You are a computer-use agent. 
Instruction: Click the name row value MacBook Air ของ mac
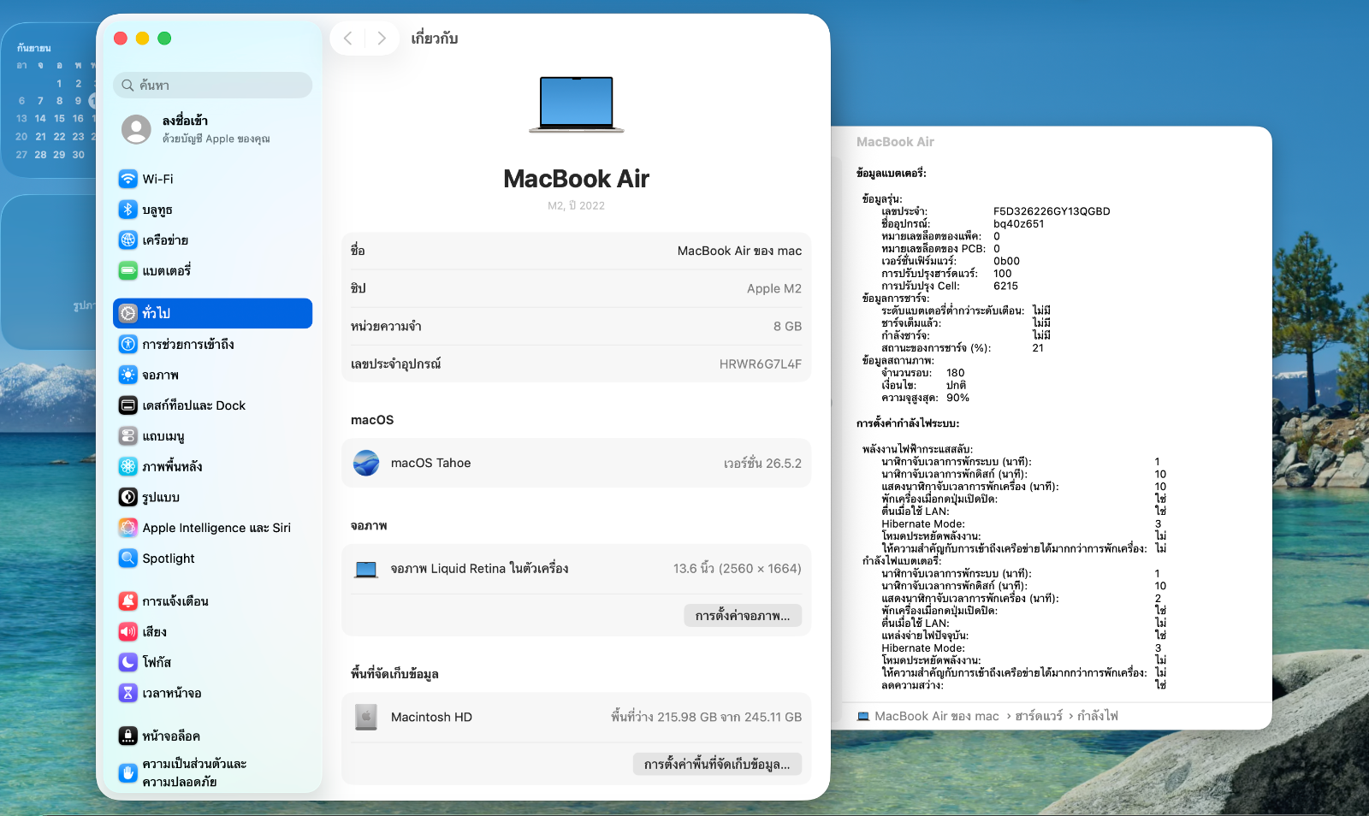(x=739, y=251)
